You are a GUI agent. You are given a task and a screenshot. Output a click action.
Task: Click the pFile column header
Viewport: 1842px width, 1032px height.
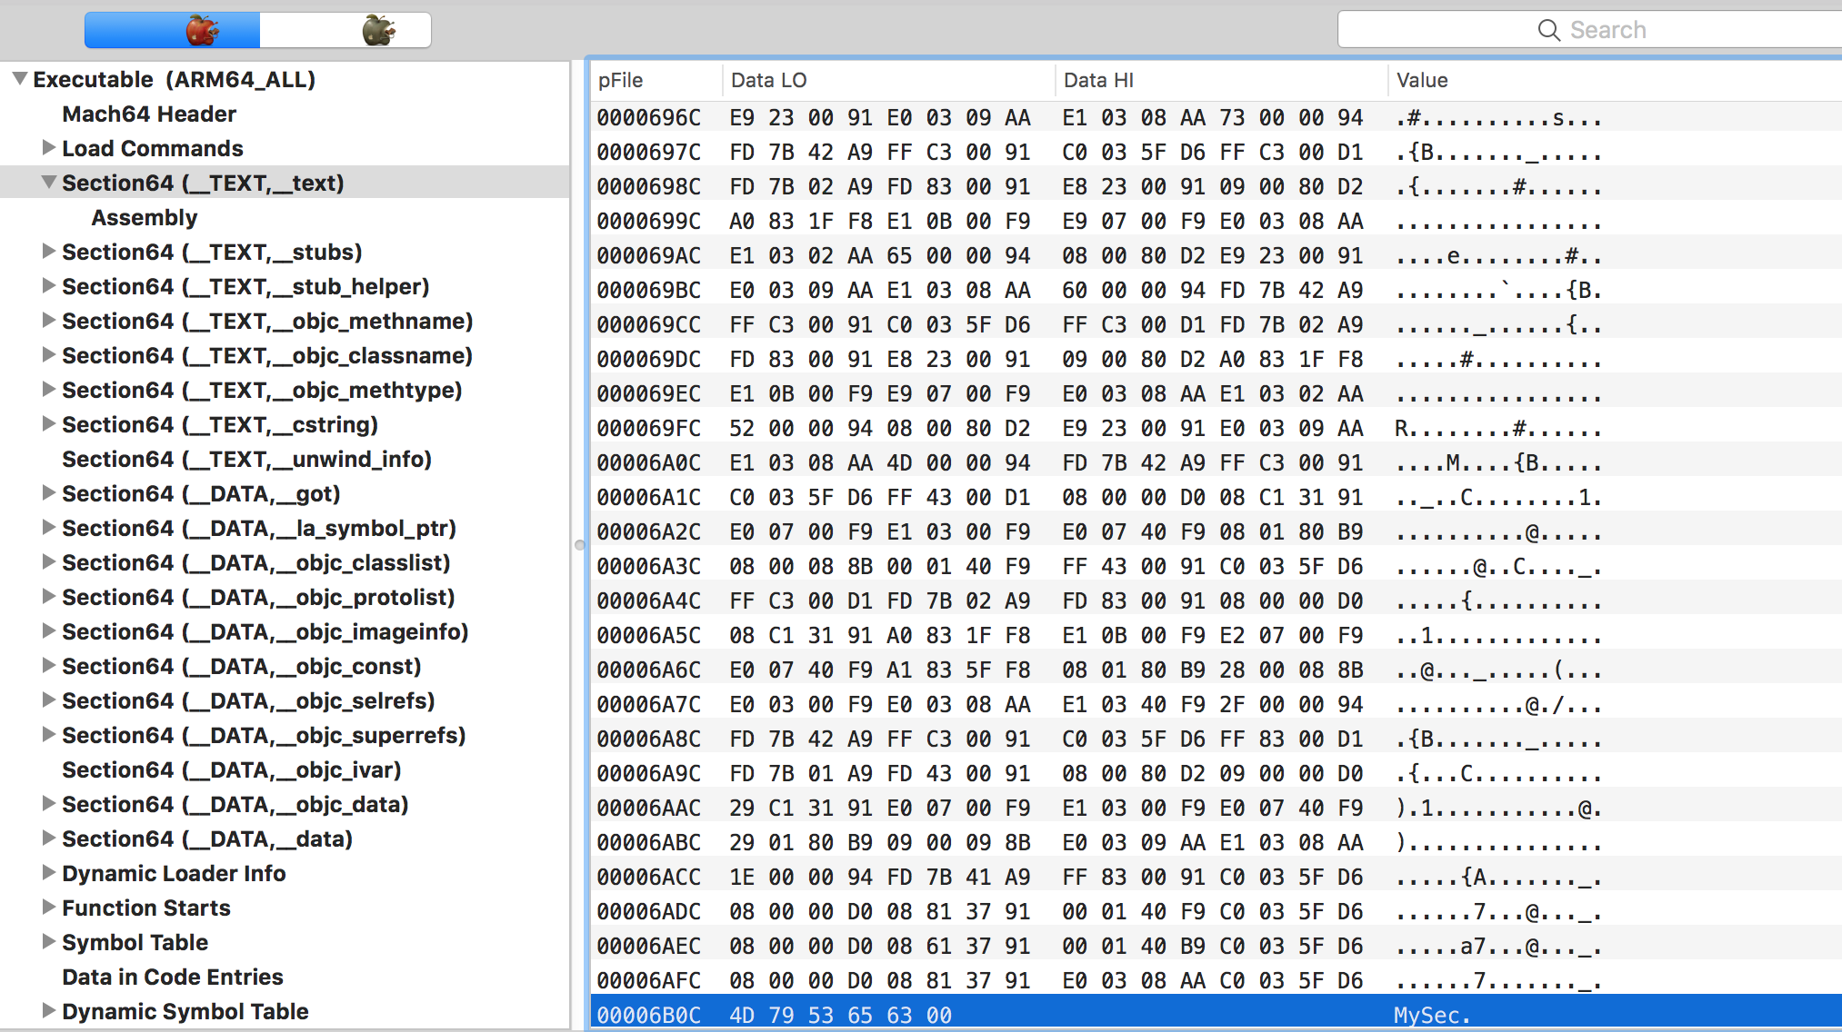pos(621,80)
